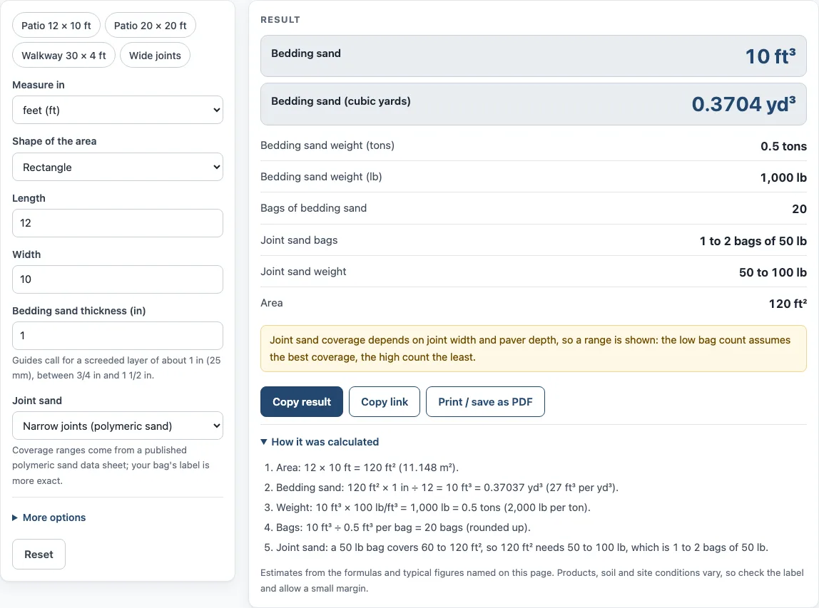Click the 'Coverage ranges come from' hint text
Image resolution: width=819 pixels, height=608 pixels.
coord(111,465)
